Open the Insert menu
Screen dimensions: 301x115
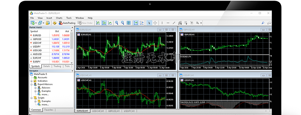[49, 18]
